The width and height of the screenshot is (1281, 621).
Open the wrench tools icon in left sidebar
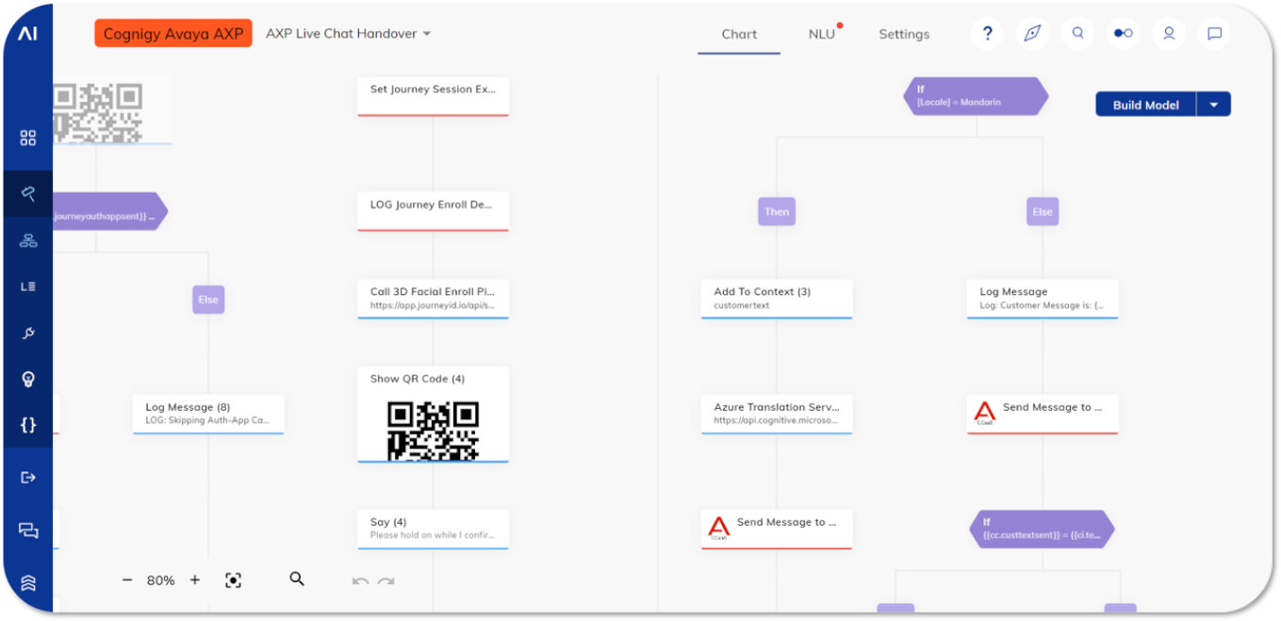click(x=27, y=333)
